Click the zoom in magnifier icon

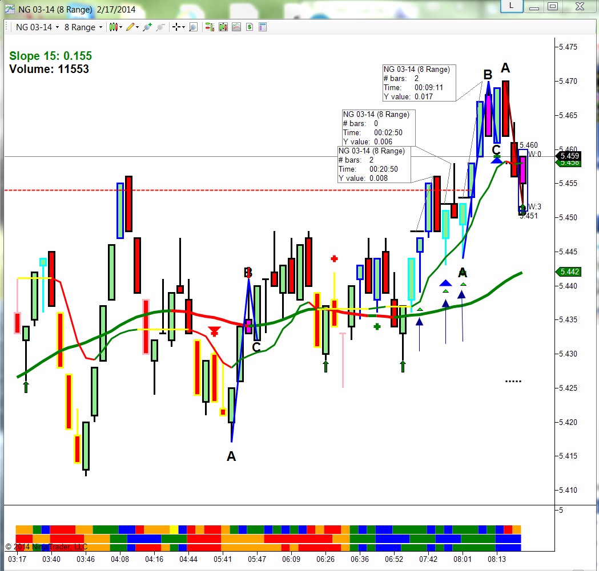147,27
